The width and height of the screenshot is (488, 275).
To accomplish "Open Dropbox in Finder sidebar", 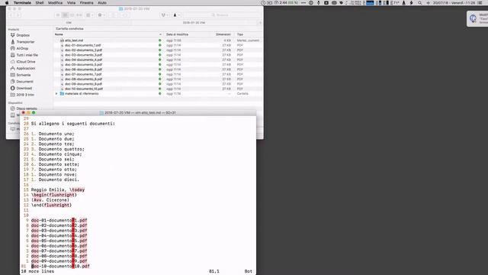I will pos(21,35).
